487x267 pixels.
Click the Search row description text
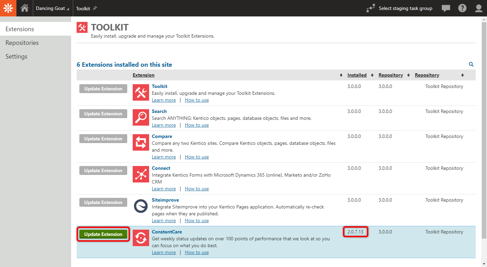point(232,118)
